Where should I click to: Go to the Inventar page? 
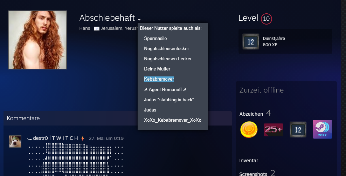coord(249,161)
